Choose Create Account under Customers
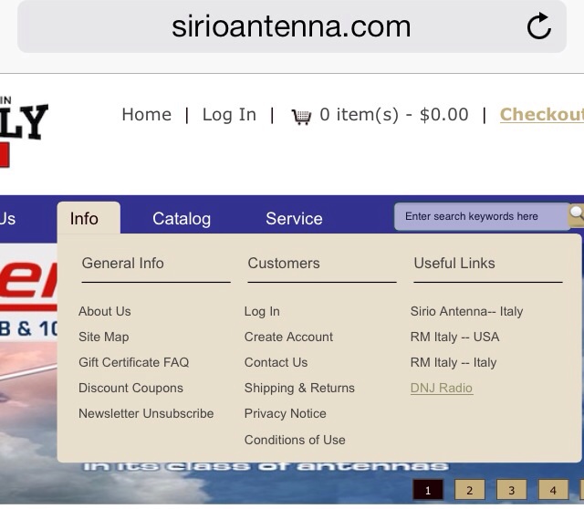The height and width of the screenshot is (509, 584). [x=288, y=337]
